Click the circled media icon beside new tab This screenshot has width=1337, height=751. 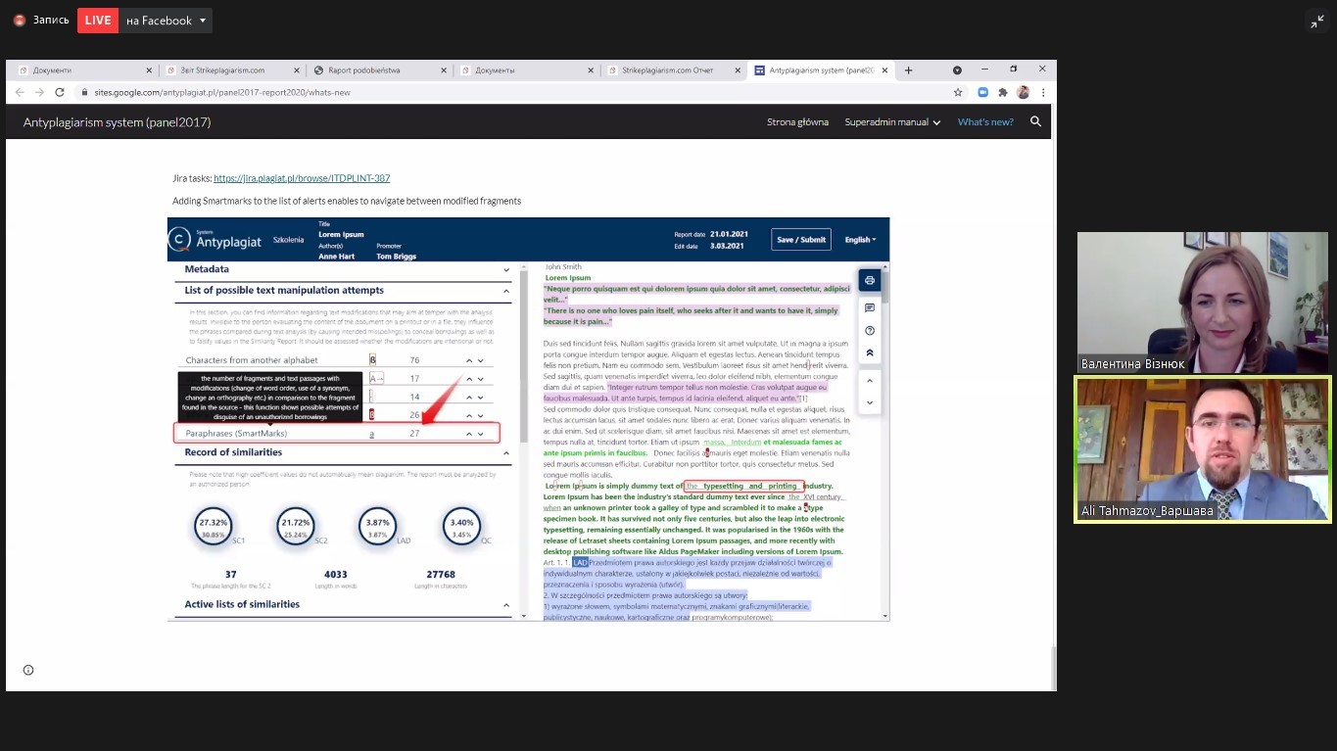click(957, 70)
